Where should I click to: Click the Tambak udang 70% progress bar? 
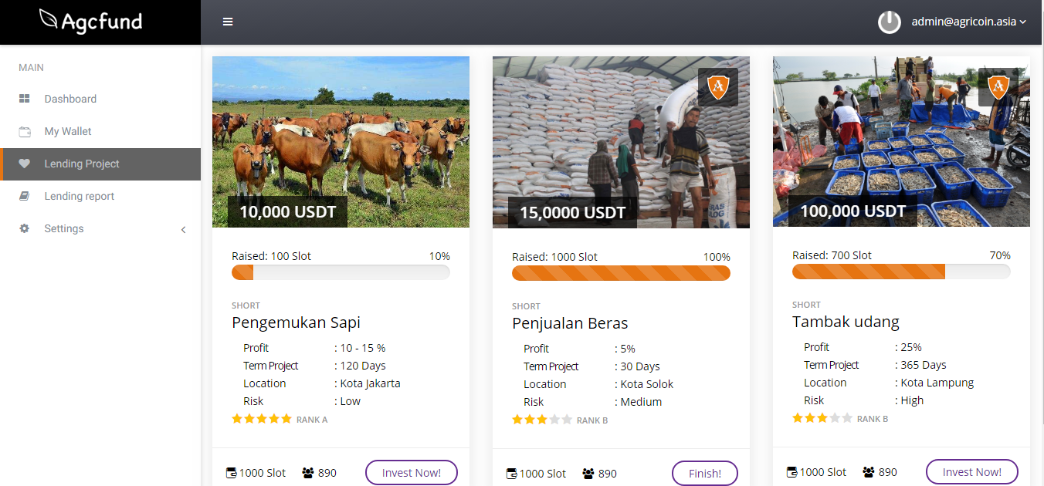[900, 272]
